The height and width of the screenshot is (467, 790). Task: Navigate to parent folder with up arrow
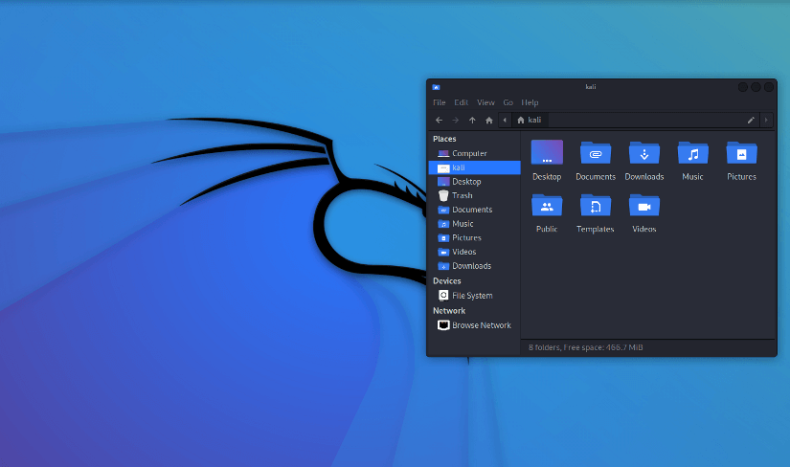(472, 120)
